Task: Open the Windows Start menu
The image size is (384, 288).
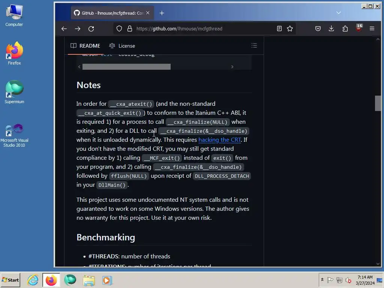Action: tap(10, 280)
